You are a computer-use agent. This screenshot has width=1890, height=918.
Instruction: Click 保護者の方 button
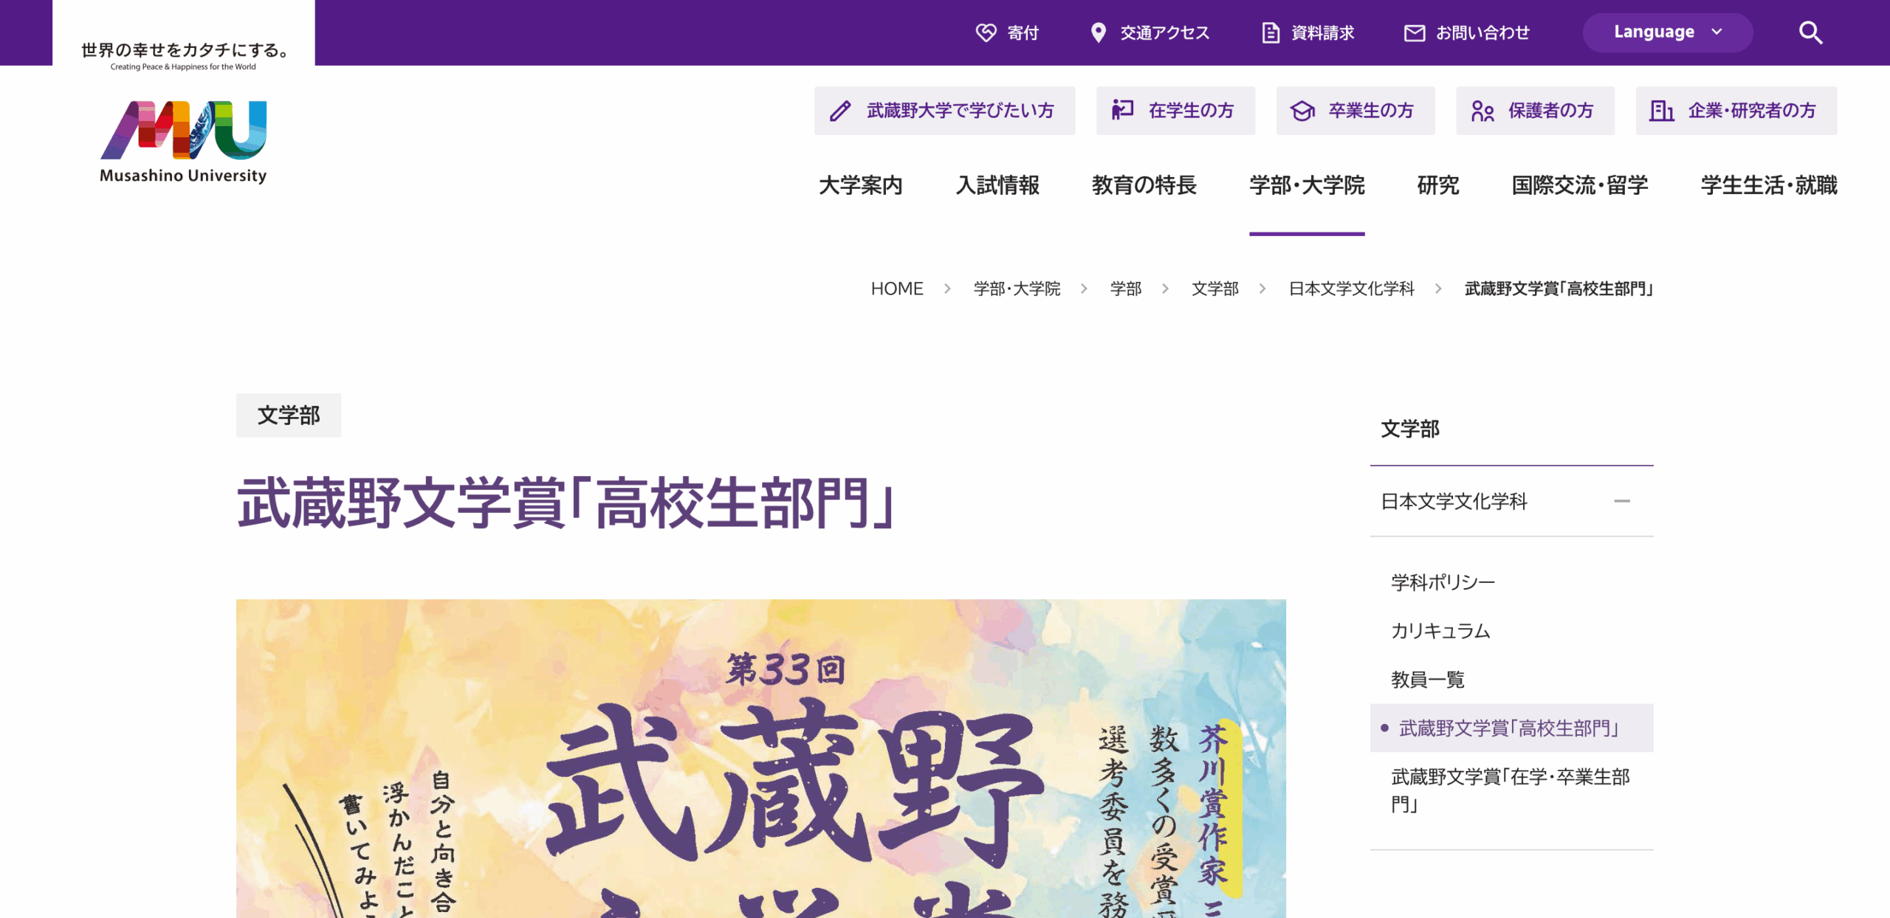click(x=1536, y=111)
